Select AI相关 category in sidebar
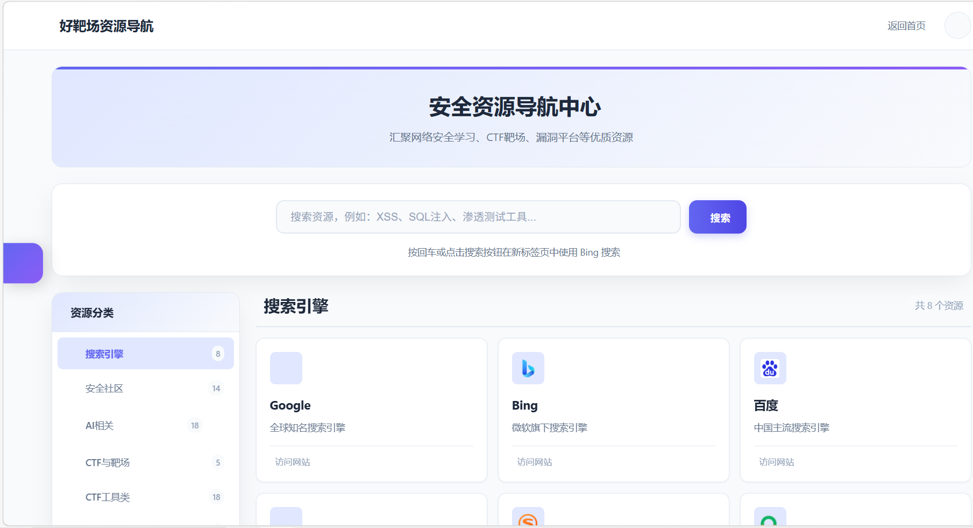 146,426
